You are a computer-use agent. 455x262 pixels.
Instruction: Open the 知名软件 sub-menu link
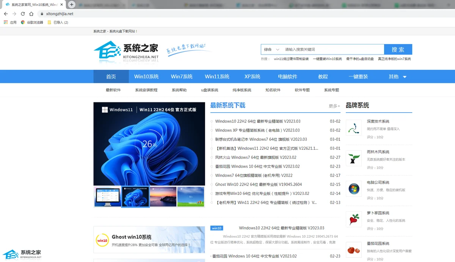273,90
